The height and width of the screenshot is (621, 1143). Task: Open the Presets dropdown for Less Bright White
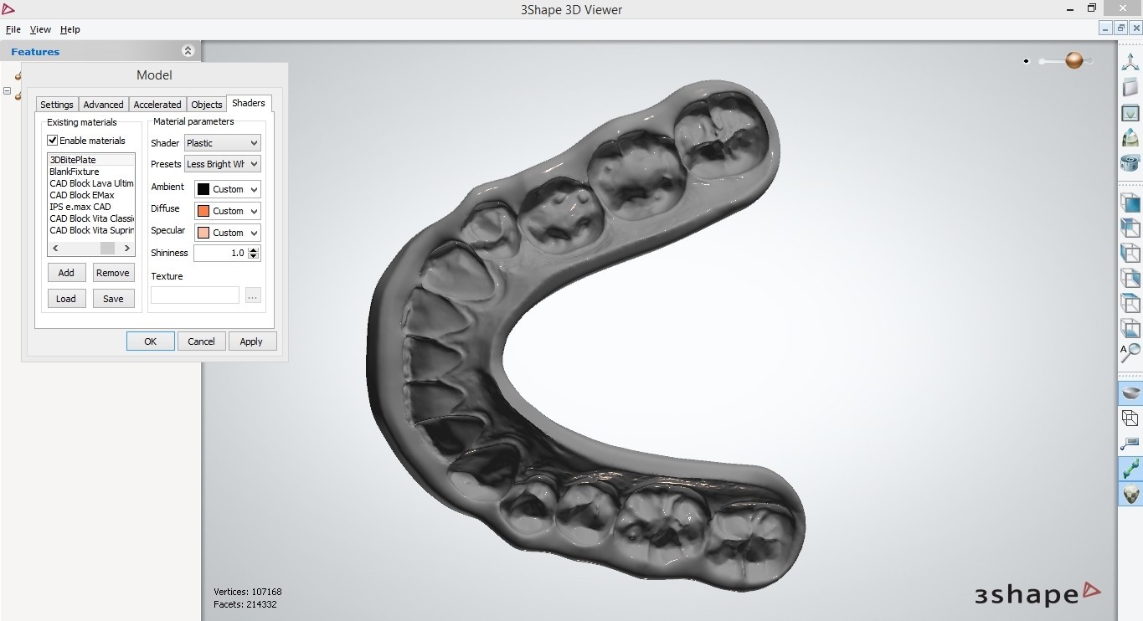click(x=221, y=164)
